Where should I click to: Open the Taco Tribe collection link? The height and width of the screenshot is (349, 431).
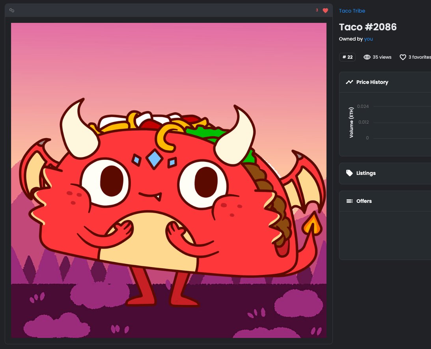[352, 11]
